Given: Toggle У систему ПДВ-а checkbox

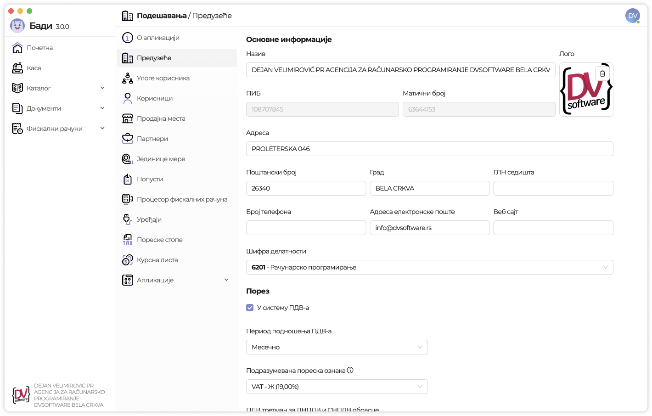Looking at the screenshot, I should coord(250,308).
